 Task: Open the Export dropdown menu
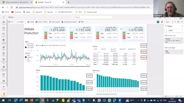pyautogui.click(x=21, y=22)
